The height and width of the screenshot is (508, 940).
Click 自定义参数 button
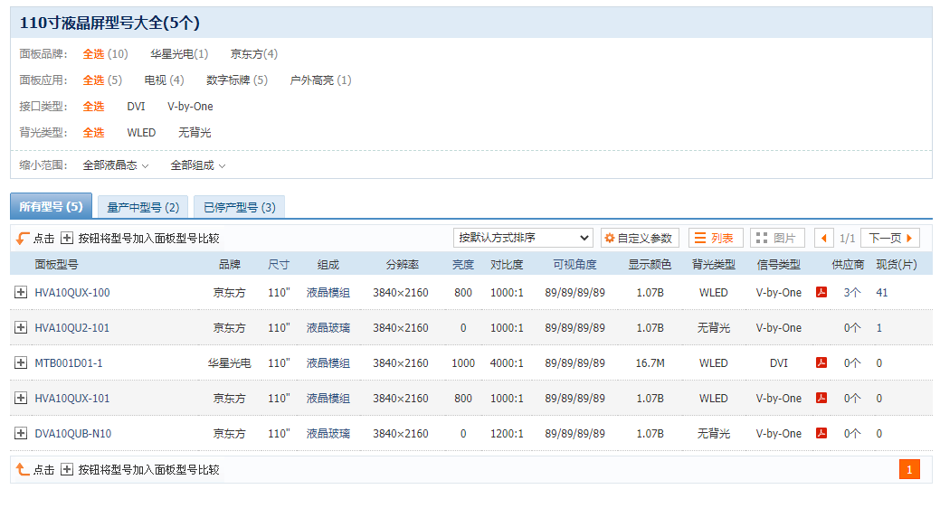(639, 238)
